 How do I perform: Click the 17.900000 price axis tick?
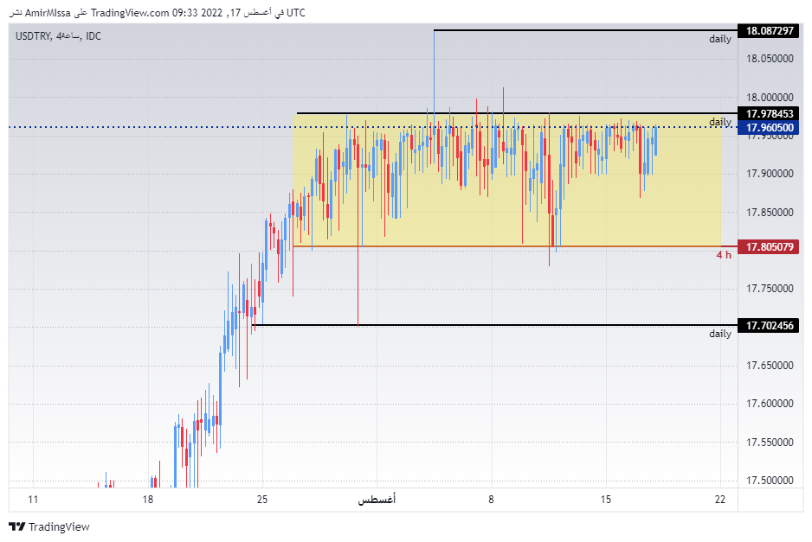(770, 174)
